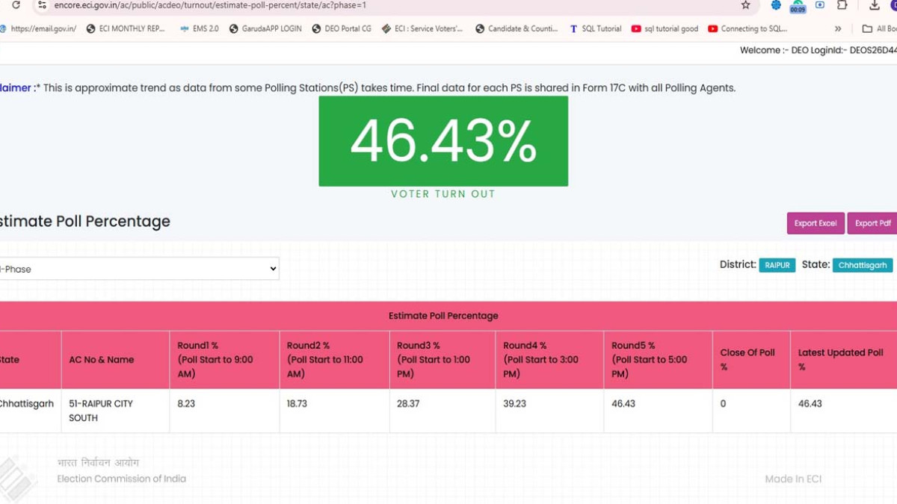Screen dimensions: 897x504
Task: Expand the Phase selection dropdown
Action: [x=139, y=269]
